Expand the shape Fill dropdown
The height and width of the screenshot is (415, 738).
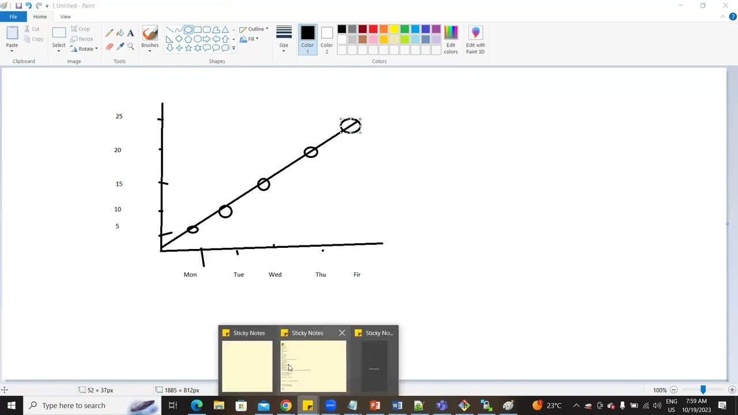click(257, 39)
